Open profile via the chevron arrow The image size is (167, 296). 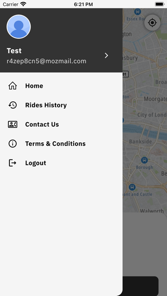point(107,55)
